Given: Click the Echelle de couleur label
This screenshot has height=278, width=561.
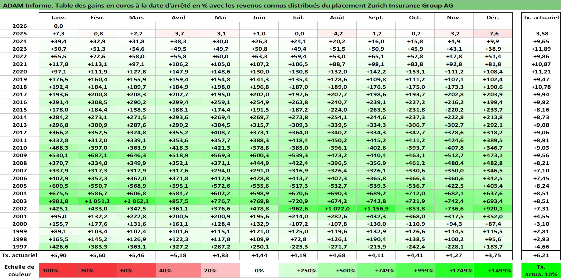Looking at the screenshot, I should click(20, 270).
